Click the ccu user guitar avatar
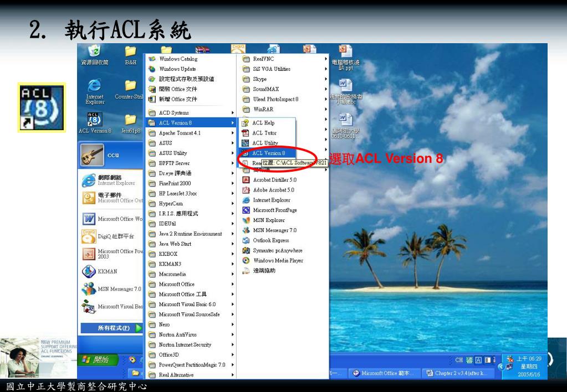The width and height of the screenshot is (567, 392). (92, 154)
